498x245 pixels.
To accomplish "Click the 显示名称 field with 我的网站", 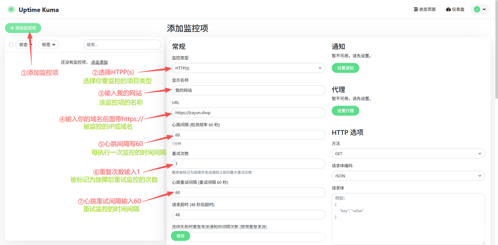I will [x=249, y=90].
